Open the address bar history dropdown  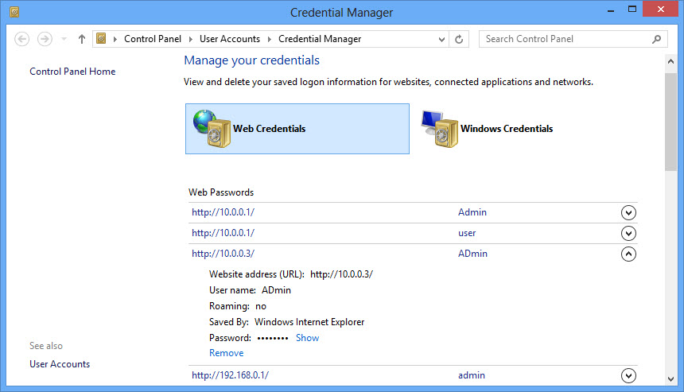coord(442,39)
